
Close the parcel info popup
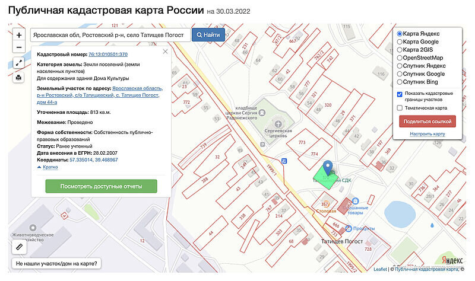pos(165,52)
